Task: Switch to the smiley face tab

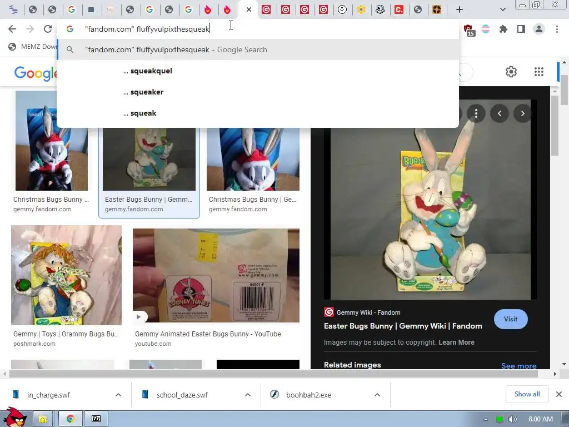Action: click(x=342, y=10)
